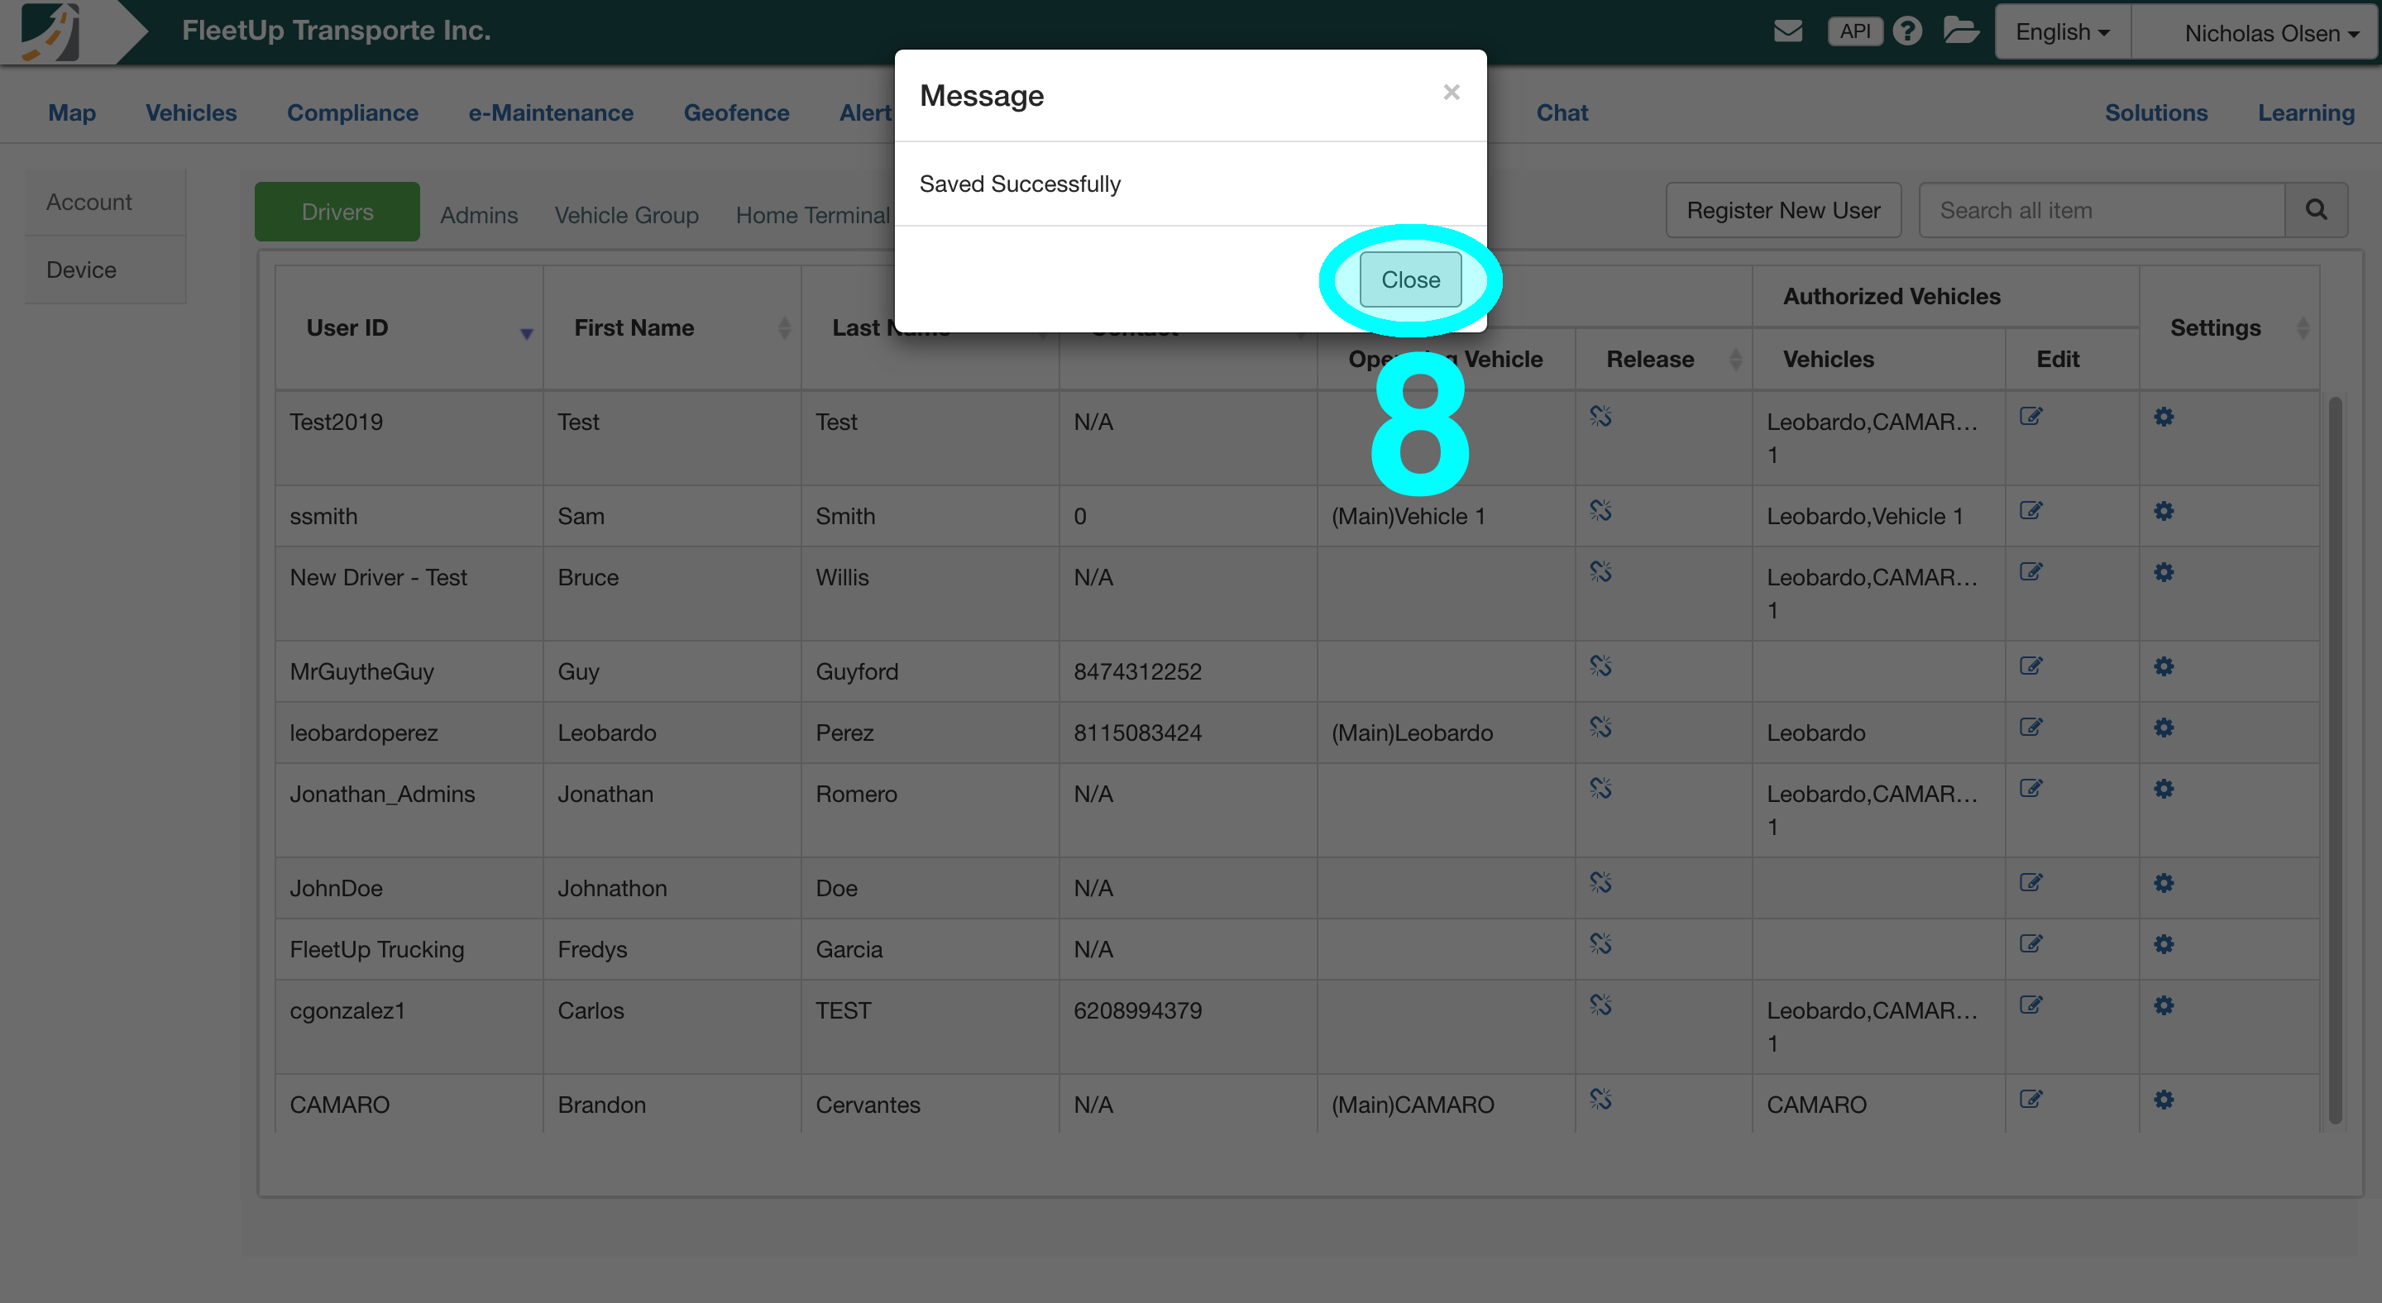2382x1303 pixels.
Task: Close the Saved Successfully message
Action: [x=1410, y=279]
